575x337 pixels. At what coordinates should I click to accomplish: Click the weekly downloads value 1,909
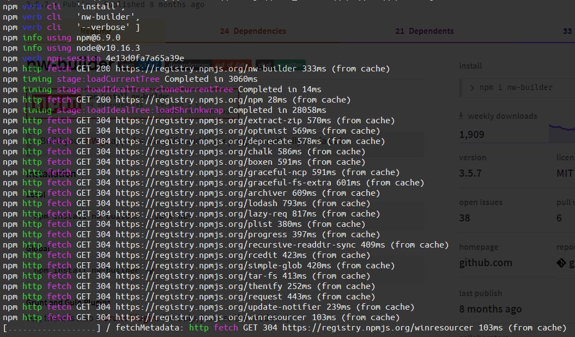[471, 135]
